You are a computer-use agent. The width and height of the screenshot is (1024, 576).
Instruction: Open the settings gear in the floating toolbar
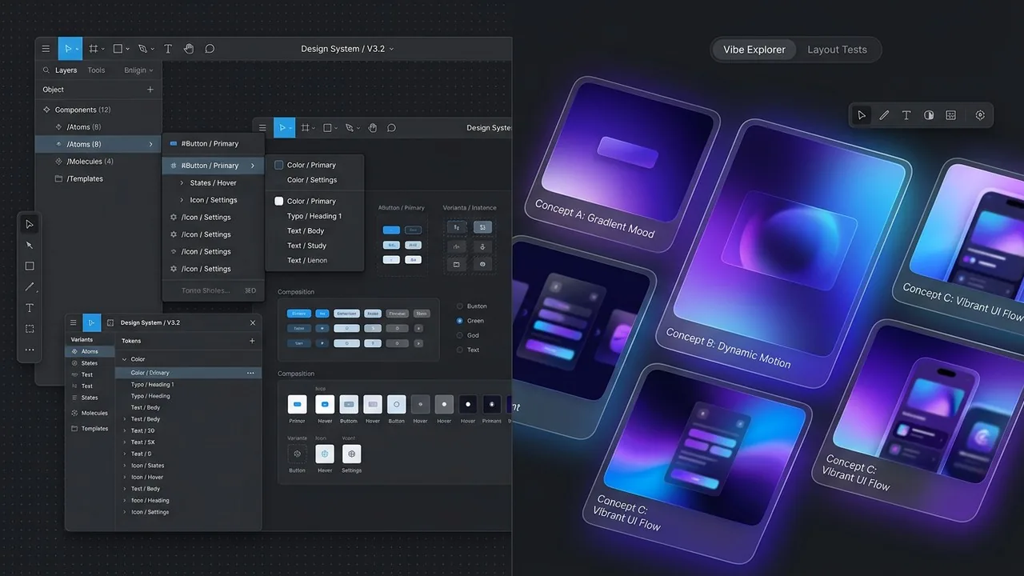pos(980,115)
